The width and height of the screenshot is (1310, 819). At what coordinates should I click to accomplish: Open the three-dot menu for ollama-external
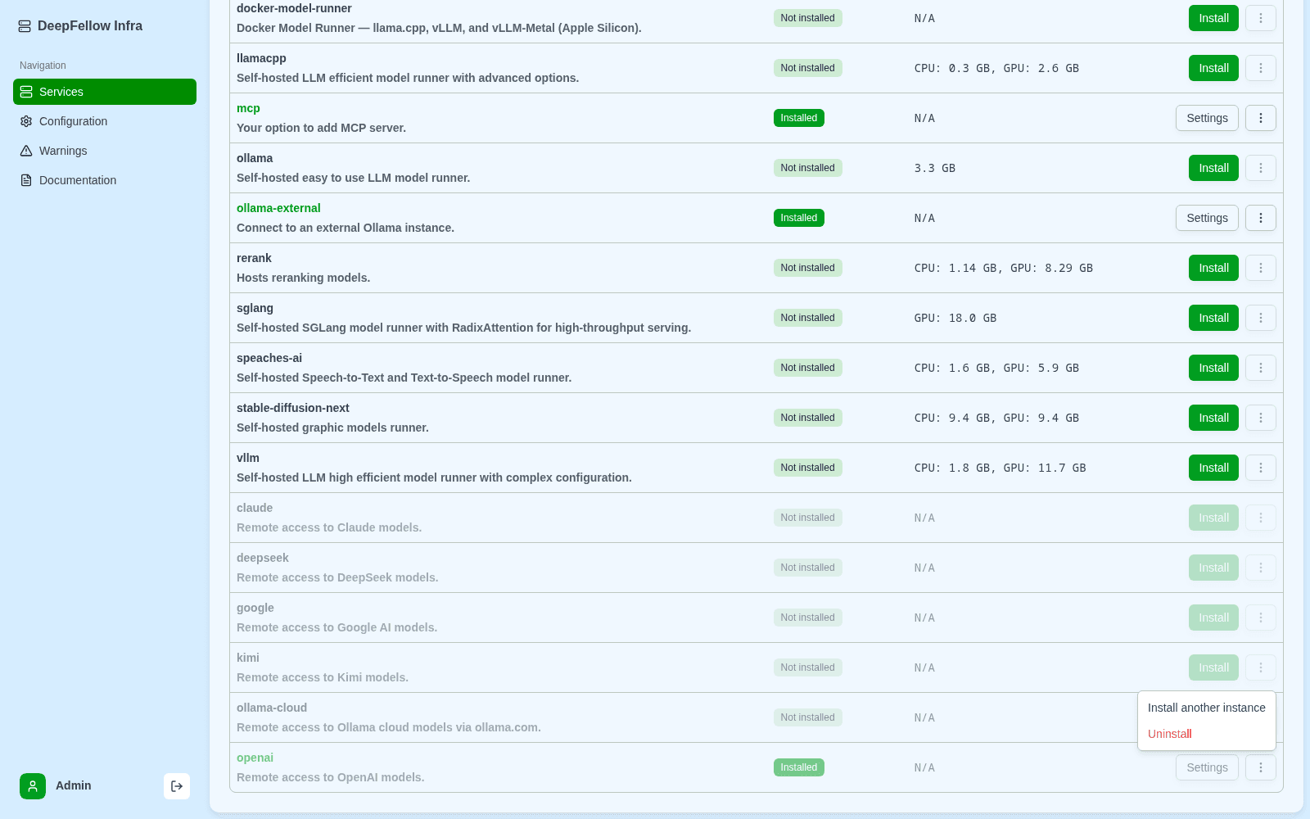1261,218
